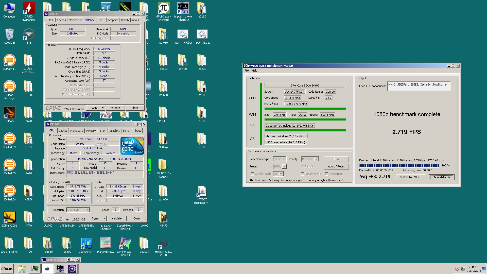Screen dimensions: 487x274
Task: Run the hpet ON.bat file
Action: [202, 36]
